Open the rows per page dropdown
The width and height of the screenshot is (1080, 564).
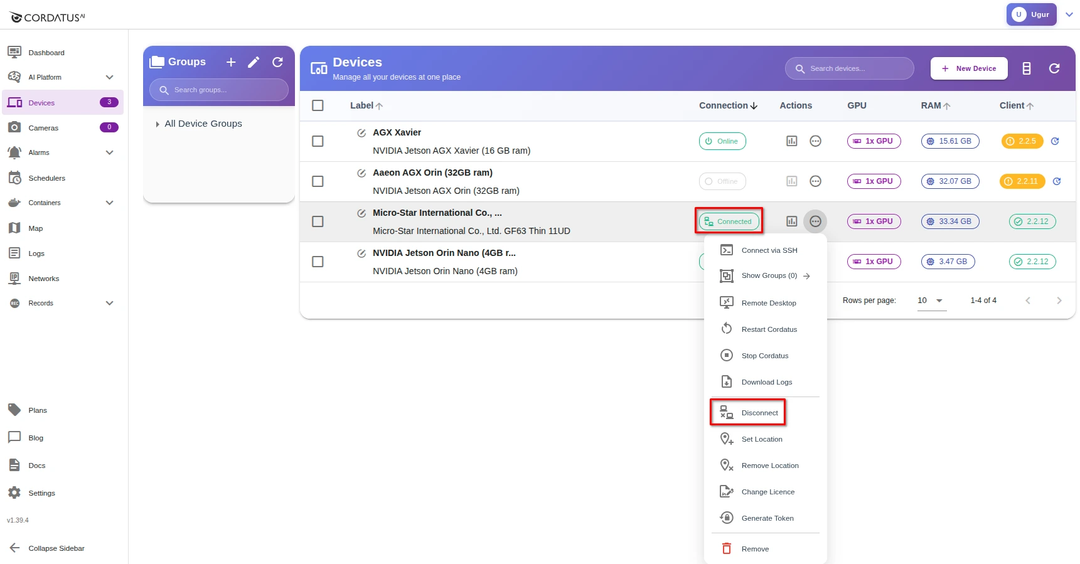(x=931, y=301)
